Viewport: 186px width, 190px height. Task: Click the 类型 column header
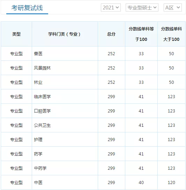16,34
